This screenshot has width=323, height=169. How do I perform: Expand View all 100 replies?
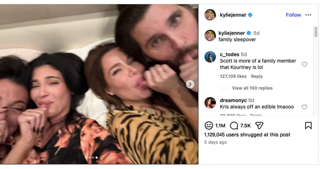pos(252,88)
